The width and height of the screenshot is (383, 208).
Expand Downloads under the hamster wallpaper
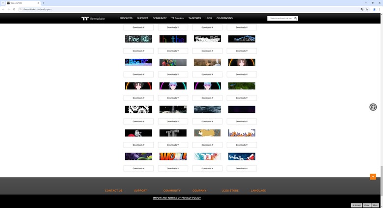tap(207, 145)
